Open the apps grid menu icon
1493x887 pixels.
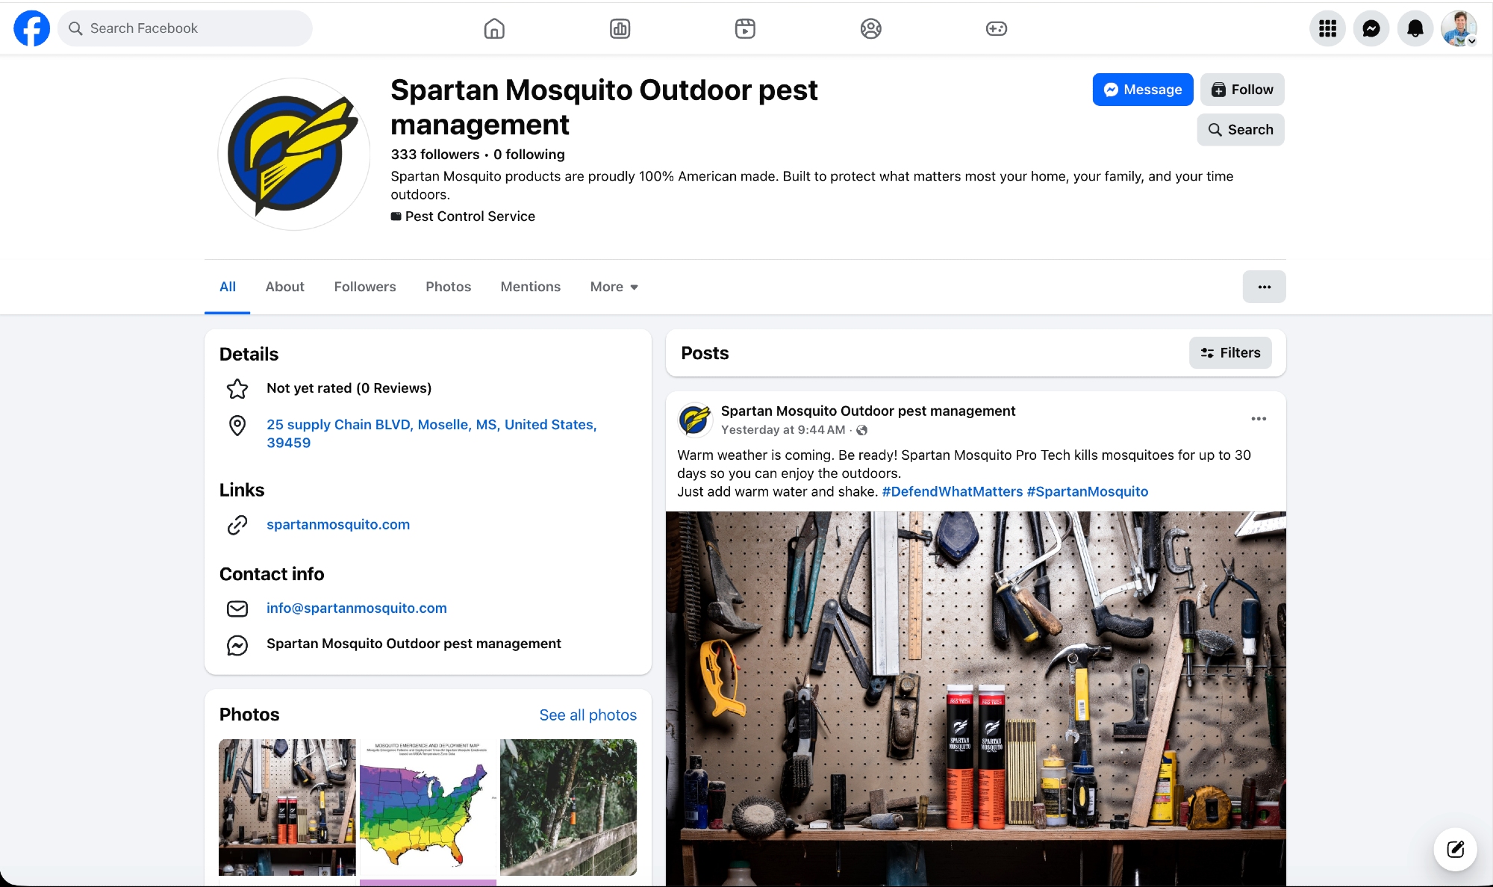tap(1327, 28)
